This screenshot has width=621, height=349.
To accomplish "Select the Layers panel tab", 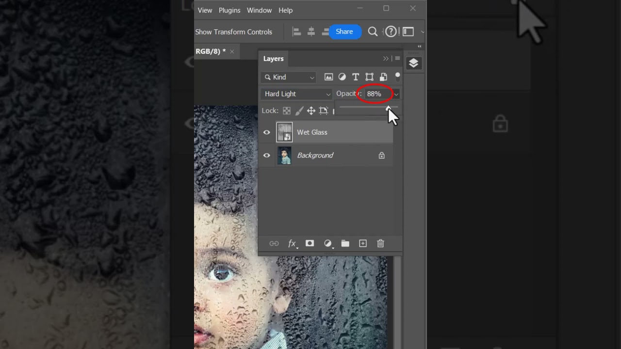I will click(273, 59).
